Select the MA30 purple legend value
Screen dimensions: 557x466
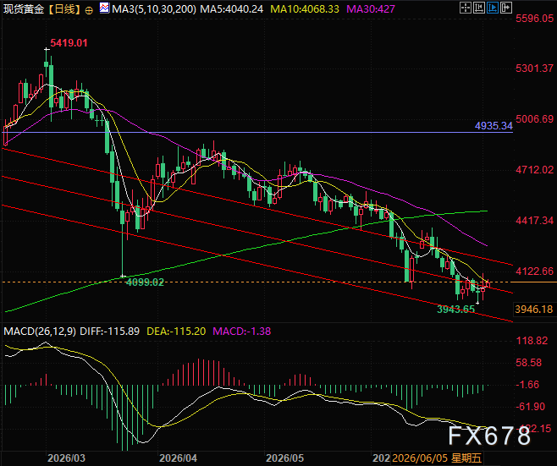click(x=371, y=8)
